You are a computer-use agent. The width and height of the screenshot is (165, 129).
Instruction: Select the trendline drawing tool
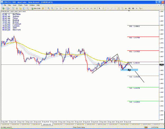coord(112,8)
